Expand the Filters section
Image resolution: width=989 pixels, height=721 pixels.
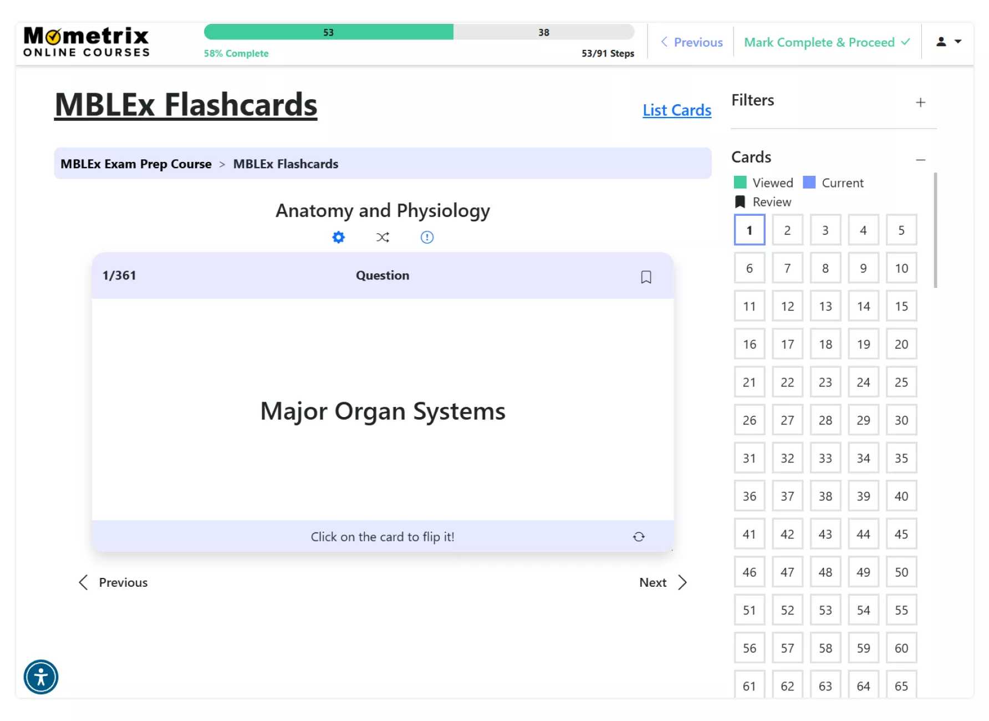920,103
